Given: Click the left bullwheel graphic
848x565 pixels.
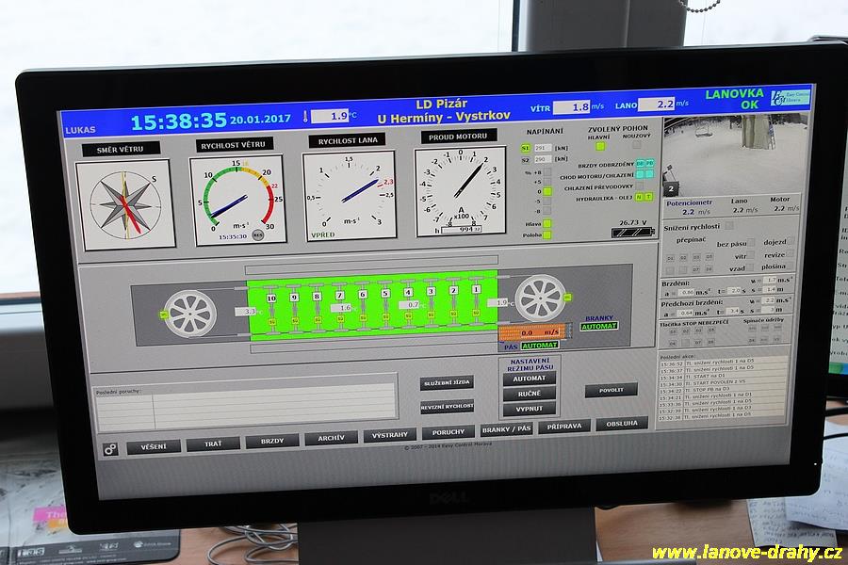Looking at the screenshot, I should (x=189, y=312).
